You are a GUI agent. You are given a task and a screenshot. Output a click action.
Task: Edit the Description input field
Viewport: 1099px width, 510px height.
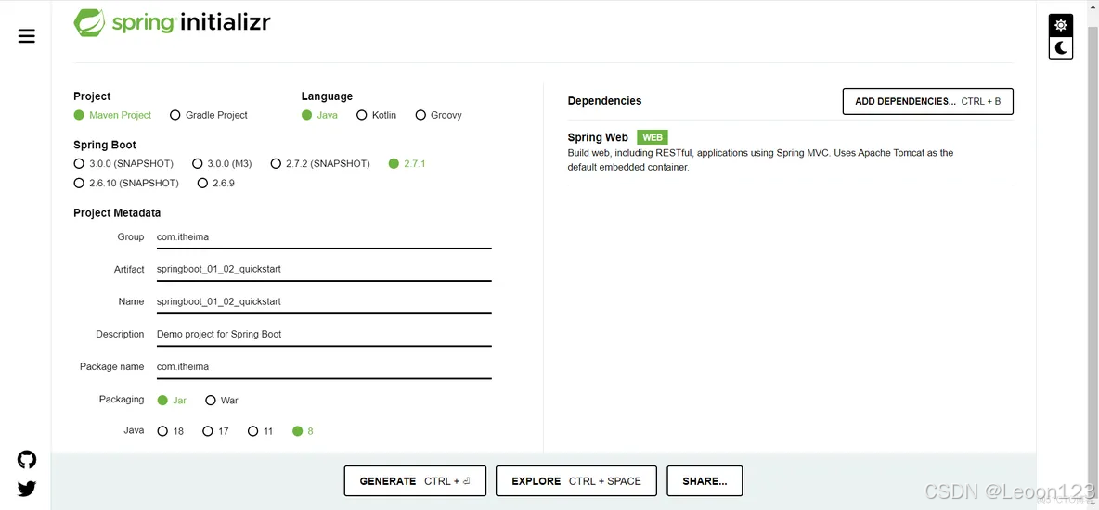(x=324, y=334)
